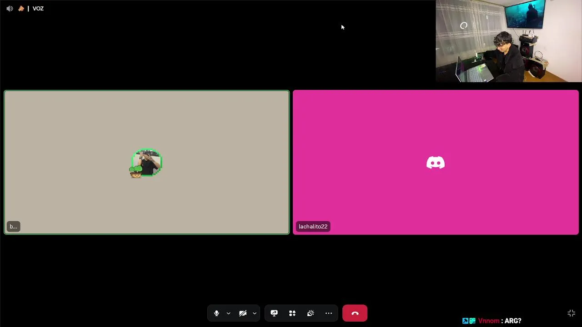Share your screen

click(x=274, y=313)
